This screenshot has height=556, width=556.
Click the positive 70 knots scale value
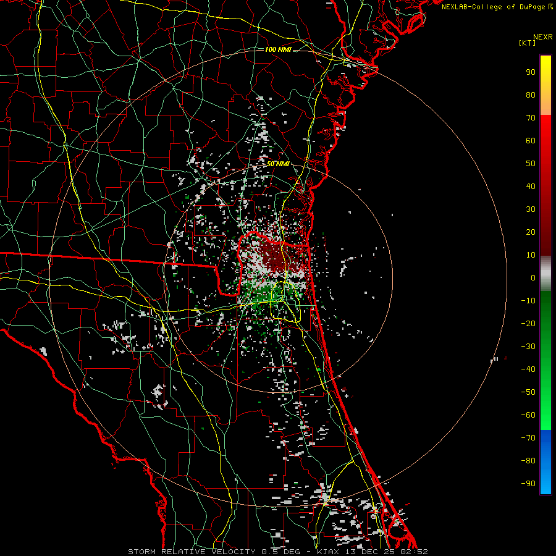(x=531, y=118)
